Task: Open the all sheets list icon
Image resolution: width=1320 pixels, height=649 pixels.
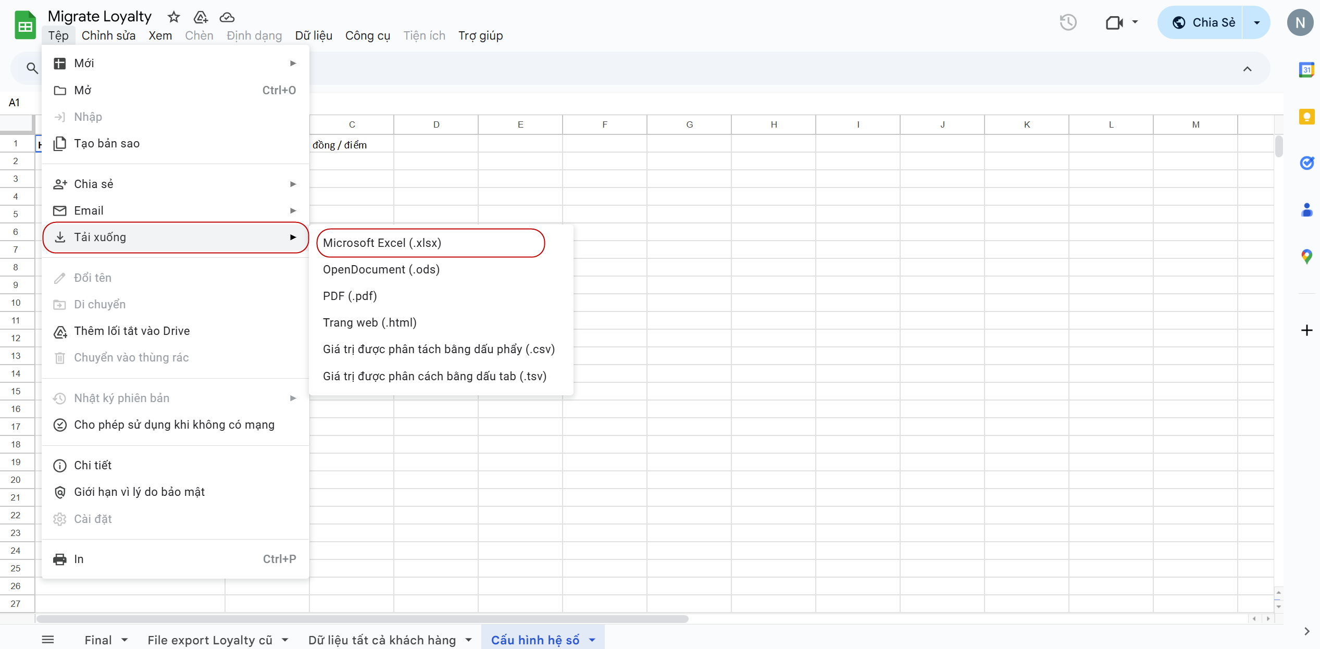Action: click(48, 640)
